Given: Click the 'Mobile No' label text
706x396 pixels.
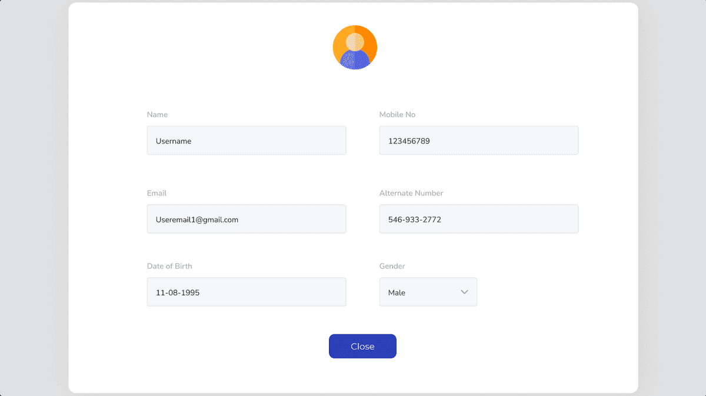Looking at the screenshot, I should [397, 115].
